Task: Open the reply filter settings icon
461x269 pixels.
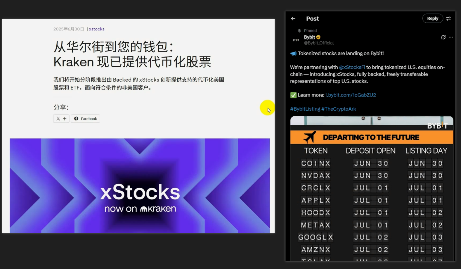Action: click(448, 19)
